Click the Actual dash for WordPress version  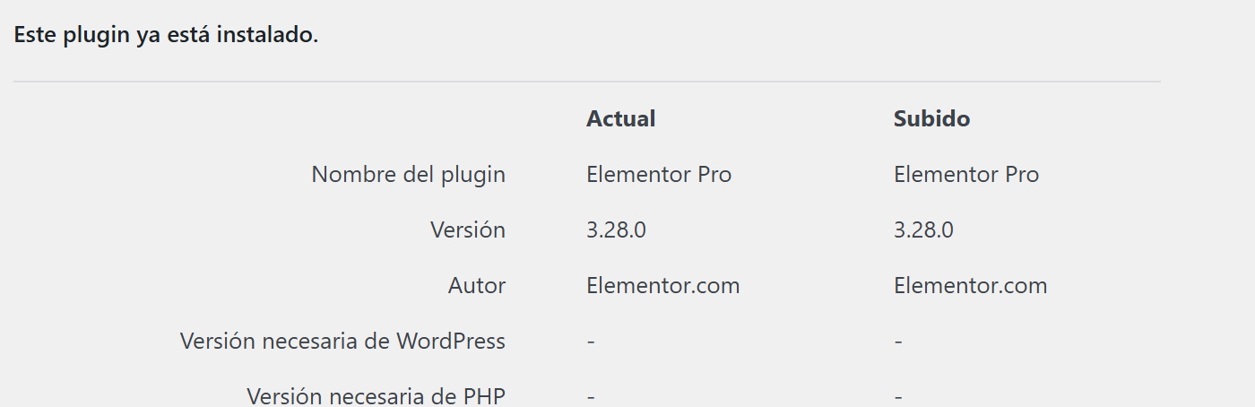coord(591,342)
